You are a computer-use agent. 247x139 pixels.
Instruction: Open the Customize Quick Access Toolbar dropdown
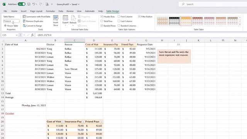pyautogui.click(x=52, y=4)
